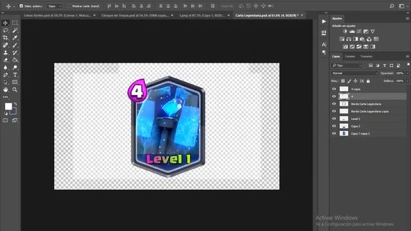Open the search icon in the options bar
This screenshot has width=411, height=231.
pyautogui.click(x=392, y=6)
